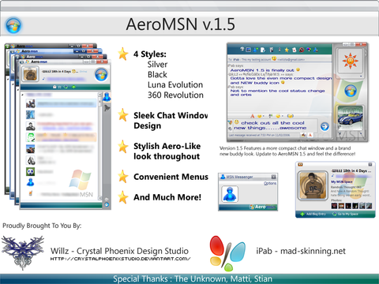Click the gold star icon in chat toolbar

(x=287, y=50)
